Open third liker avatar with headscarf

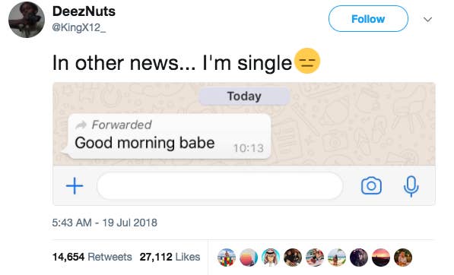[271, 257]
